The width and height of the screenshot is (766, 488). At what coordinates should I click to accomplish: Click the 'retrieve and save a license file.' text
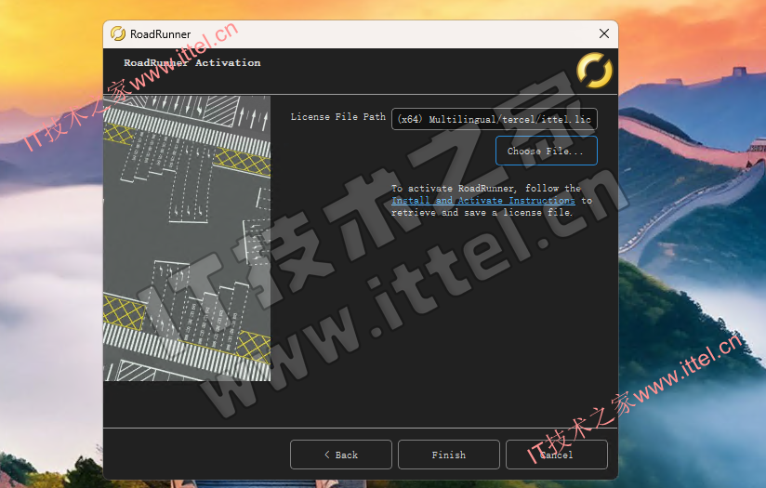pyautogui.click(x=482, y=213)
